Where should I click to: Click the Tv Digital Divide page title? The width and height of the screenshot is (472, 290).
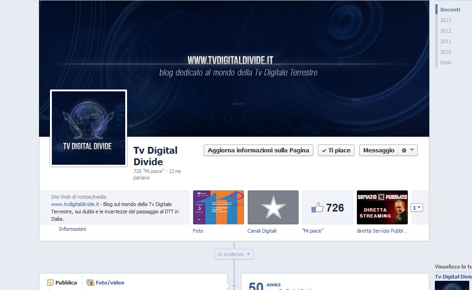click(155, 156)
